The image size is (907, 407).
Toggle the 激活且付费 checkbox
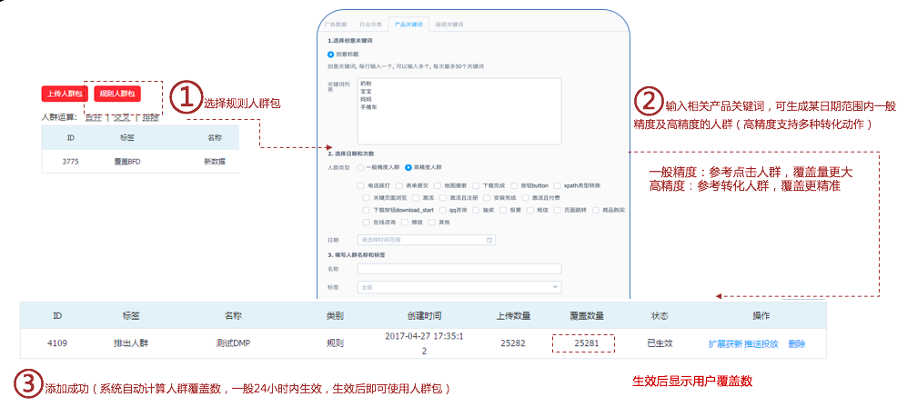(524, 197)
